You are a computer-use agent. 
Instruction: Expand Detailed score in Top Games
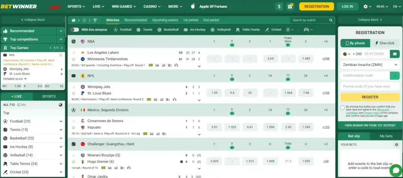15,79
